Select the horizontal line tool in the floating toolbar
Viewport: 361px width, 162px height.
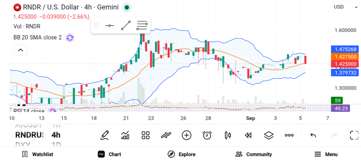click(x=110, y=25)
